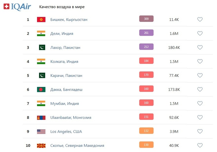Click the heart icon next to Kolkata
This screenshot has width=217, height=152.
[200, 61]
